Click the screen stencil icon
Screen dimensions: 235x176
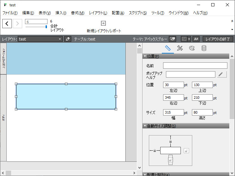[184, 39]
